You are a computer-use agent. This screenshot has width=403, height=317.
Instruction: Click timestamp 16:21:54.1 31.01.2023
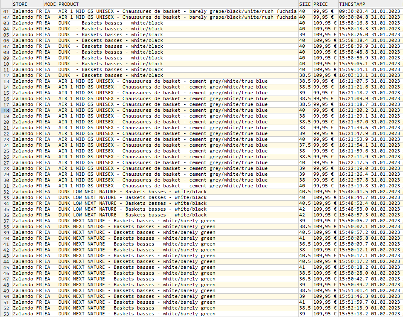point(369,145)
